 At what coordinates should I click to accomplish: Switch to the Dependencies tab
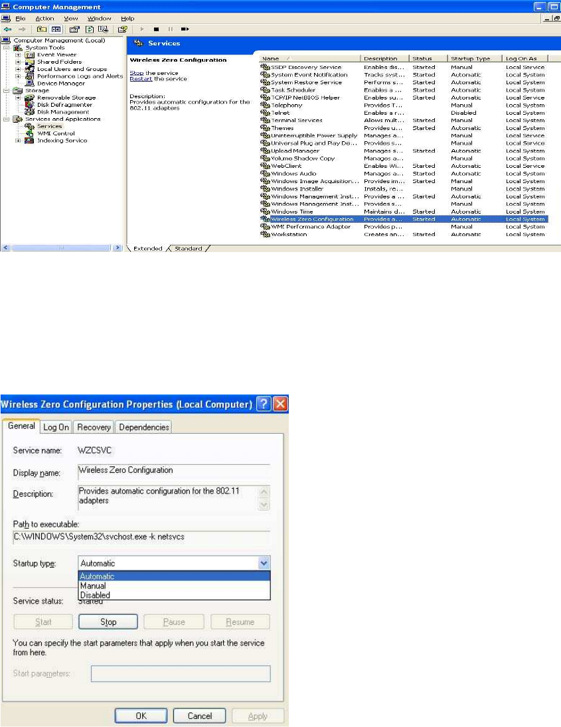[144, 427]
